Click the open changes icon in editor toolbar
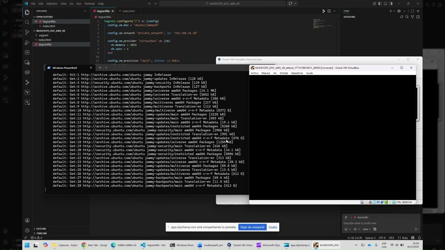The image size is (445, 250). (x=323, y=11)
